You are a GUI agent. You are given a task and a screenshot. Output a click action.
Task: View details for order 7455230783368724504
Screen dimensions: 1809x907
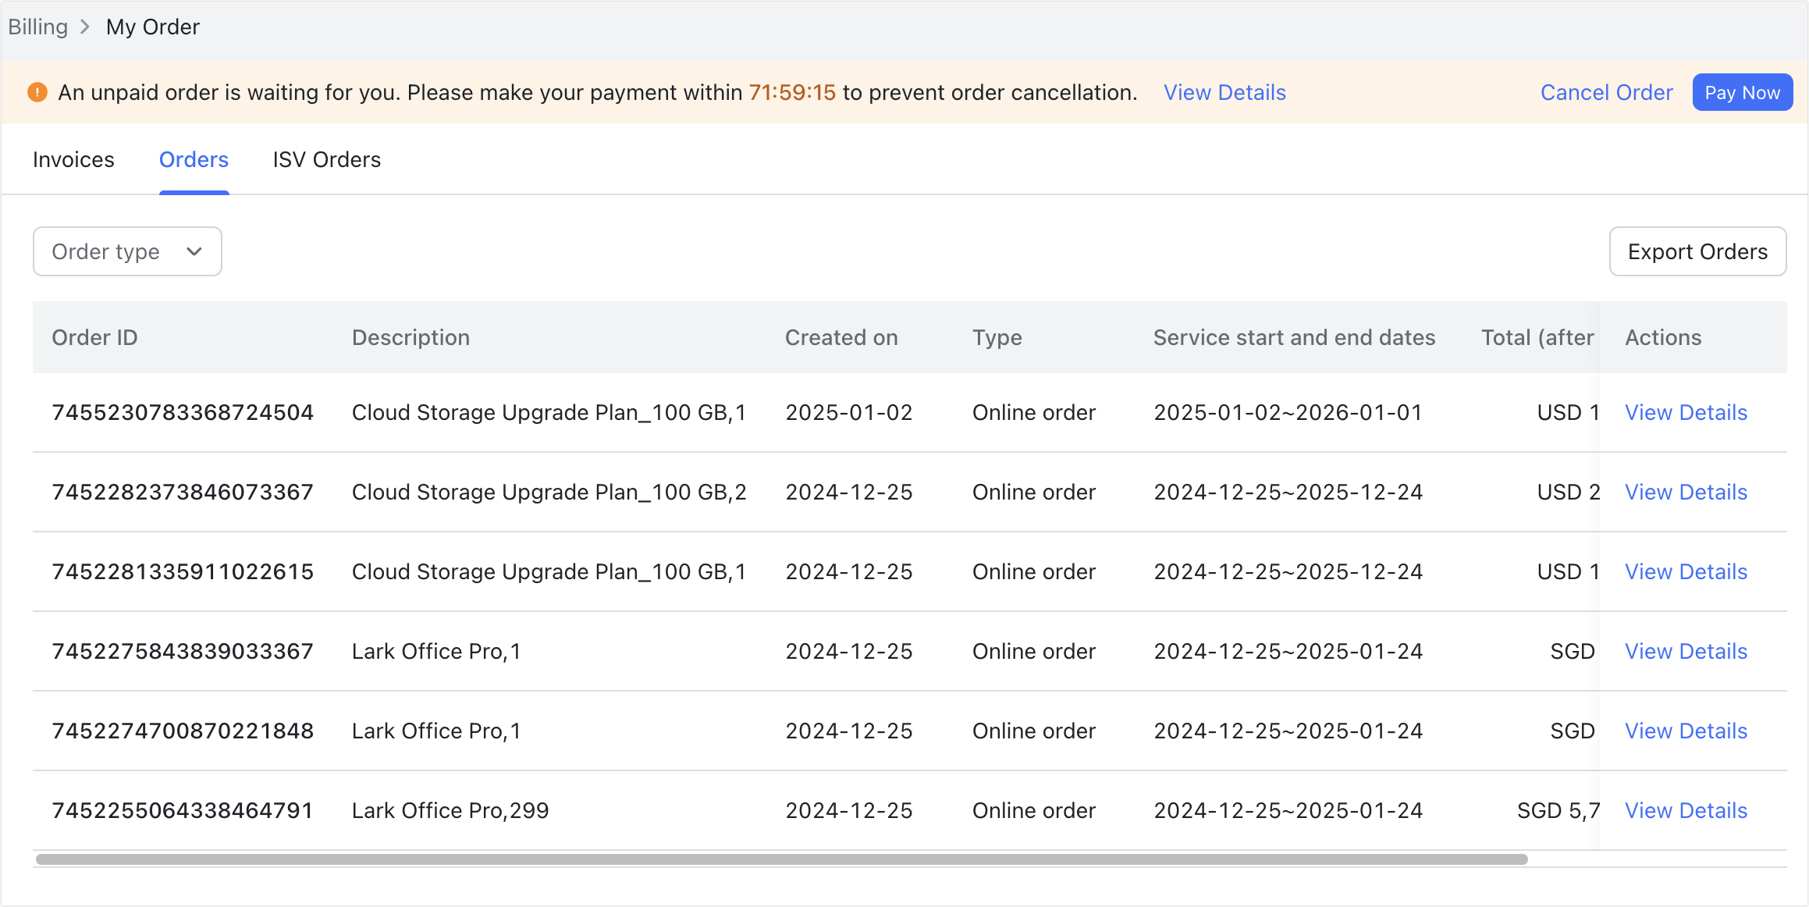[x=1686, y=412]
